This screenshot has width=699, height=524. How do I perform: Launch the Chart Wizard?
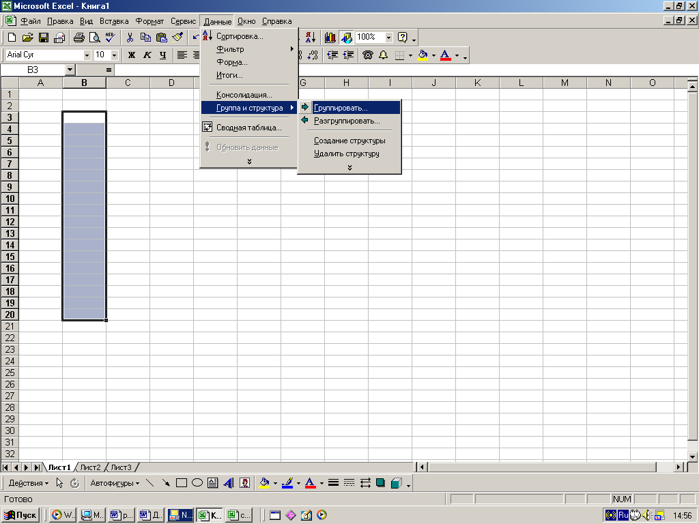330,38
